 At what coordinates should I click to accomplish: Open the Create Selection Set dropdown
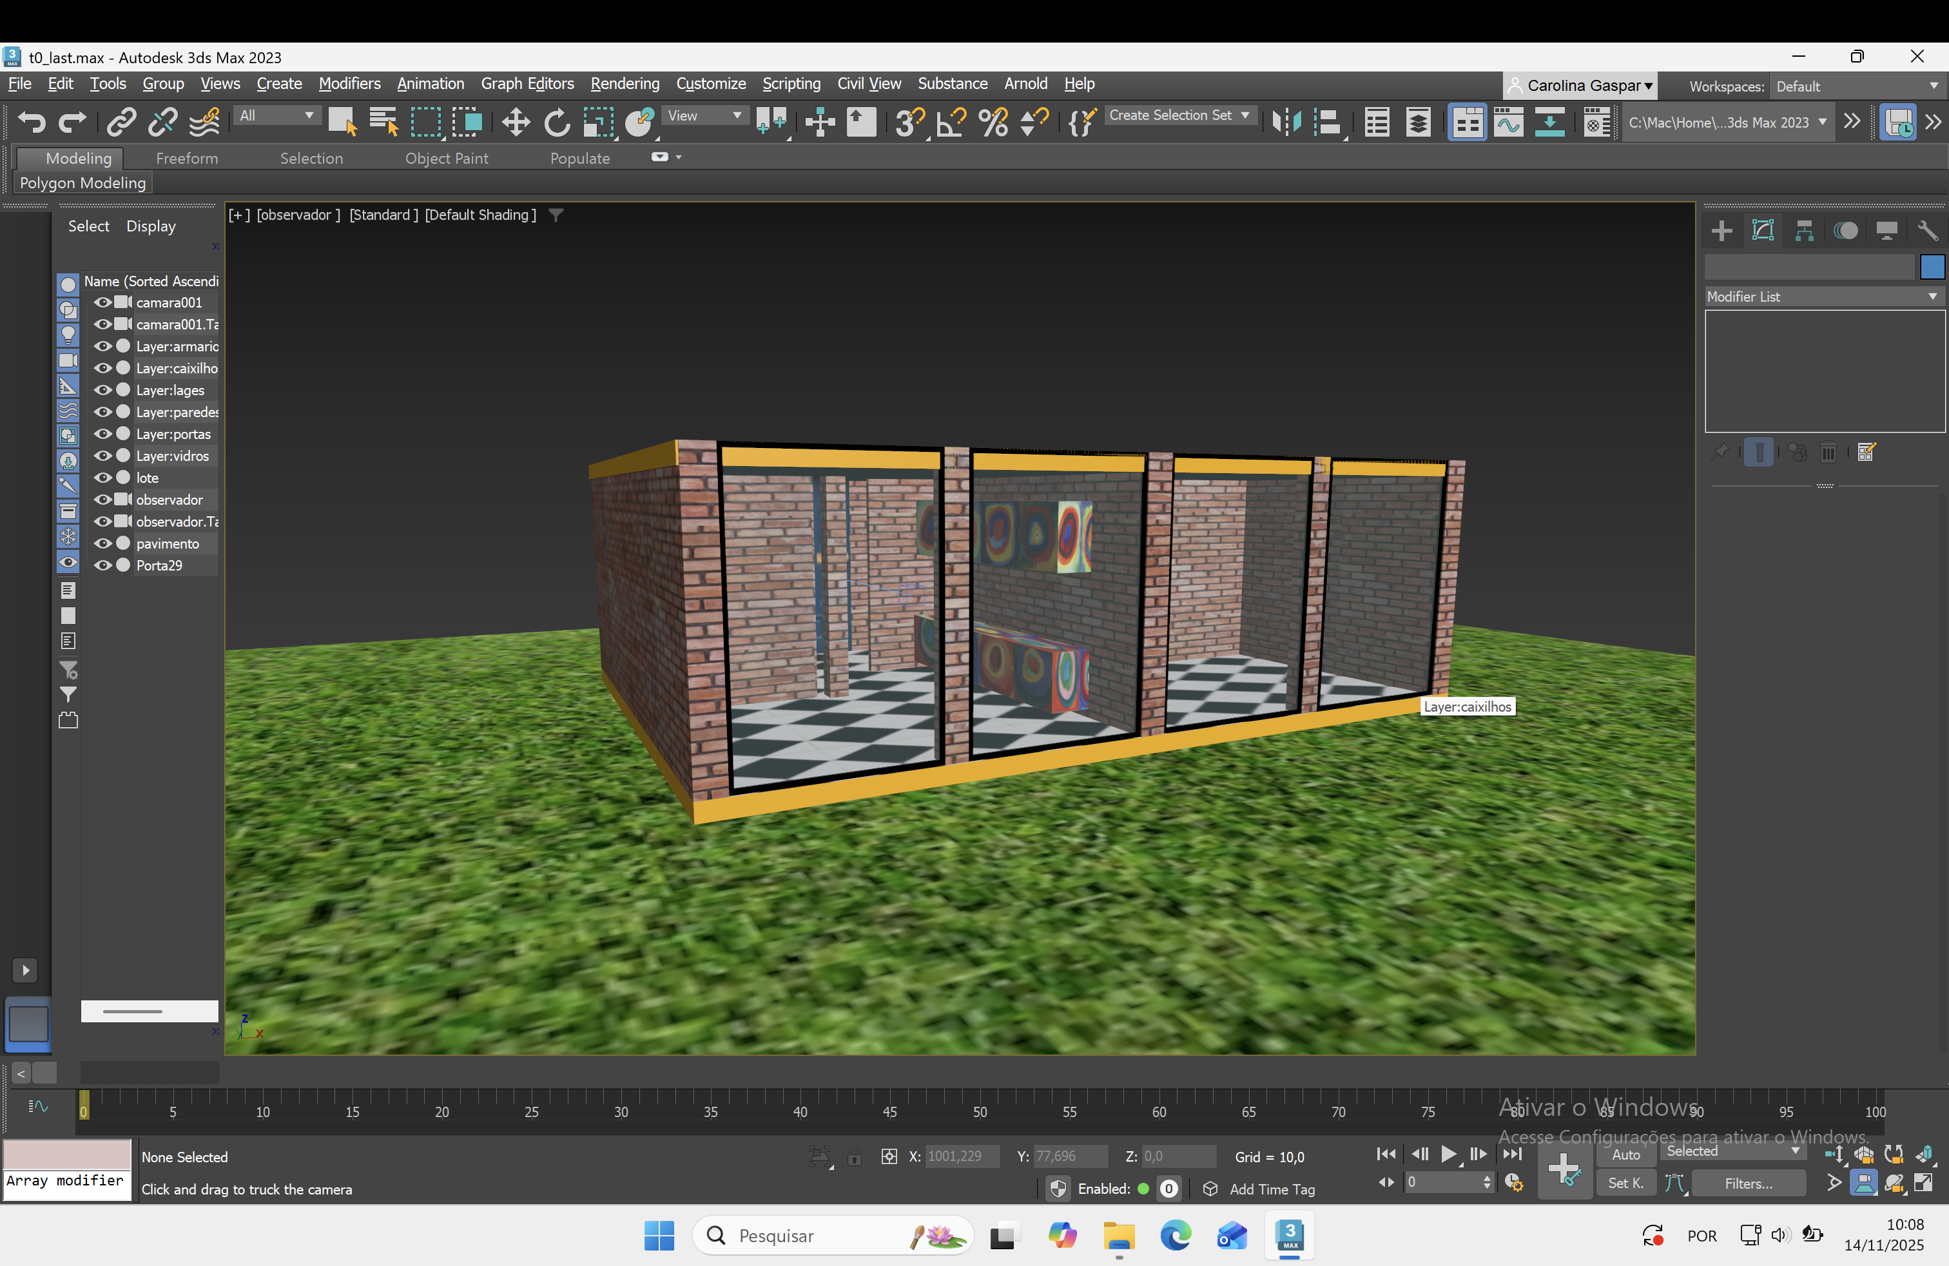tap(1178, 115)
